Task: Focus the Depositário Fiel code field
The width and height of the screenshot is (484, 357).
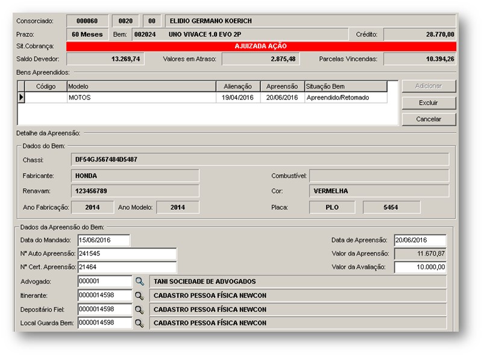Action: tap(105, 309)
